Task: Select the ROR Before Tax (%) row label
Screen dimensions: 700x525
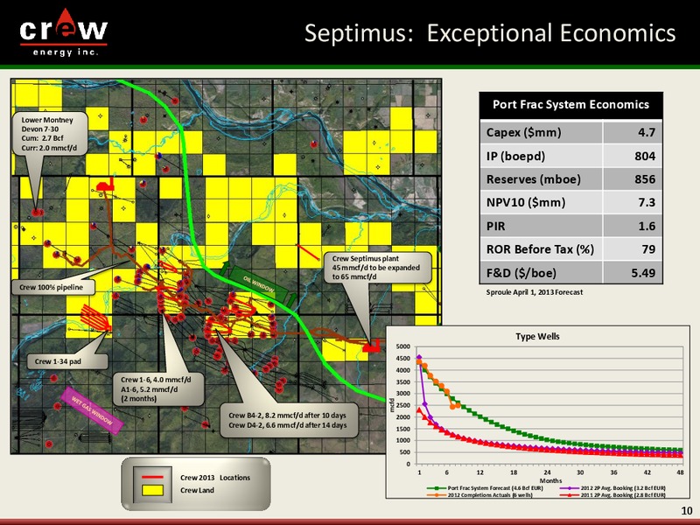Action: click(540, 249)
